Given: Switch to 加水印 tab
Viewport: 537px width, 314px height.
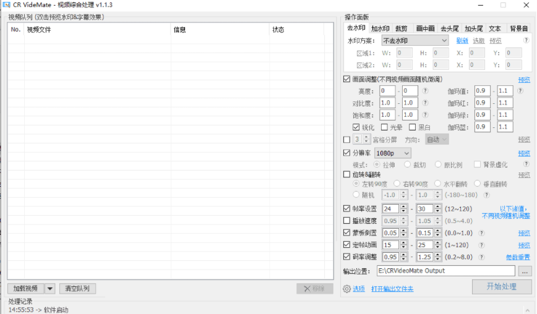Looking at the screenshot, I should click(380, 28).
